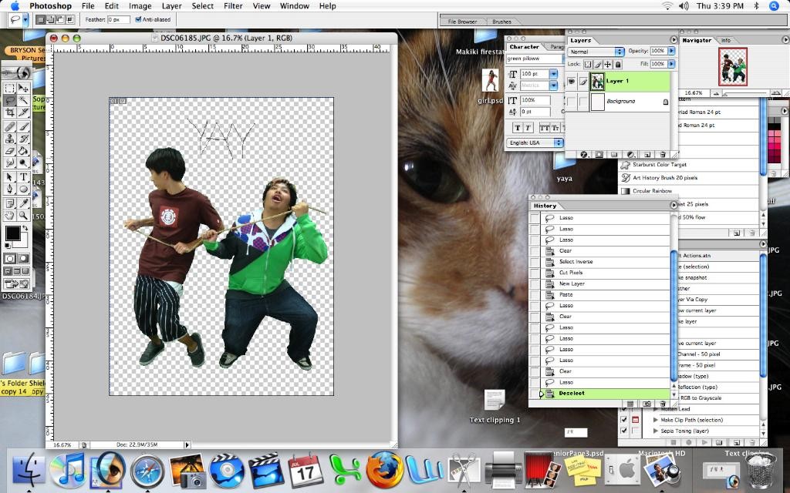Viewport: 790px width, 493px height.
Task: Create new layer from Layers panel
Action: pyautogui.click(x=647, y=154)
